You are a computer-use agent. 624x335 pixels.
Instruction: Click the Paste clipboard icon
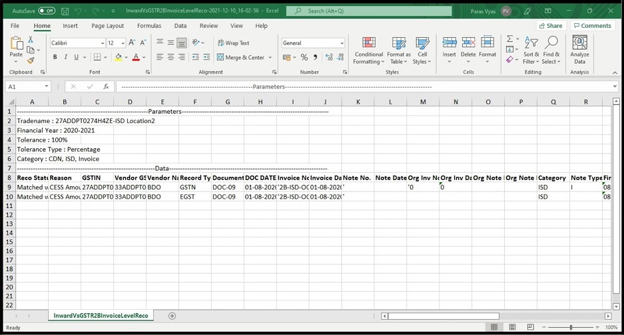point(17,45)
